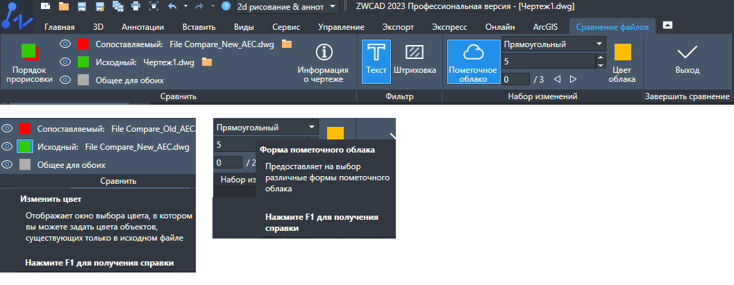Screen dimensions: 734x285
Task: Go to next change set with right triangle
Action: click(573, 80)
